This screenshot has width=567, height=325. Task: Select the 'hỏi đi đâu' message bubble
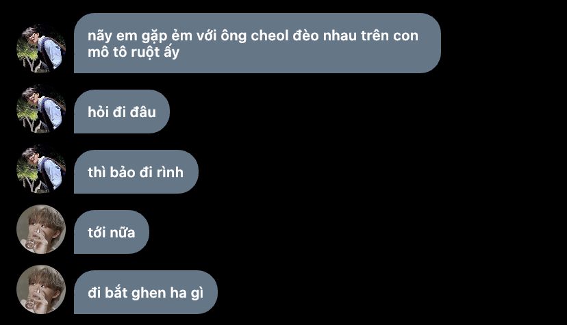pos(122,112)
